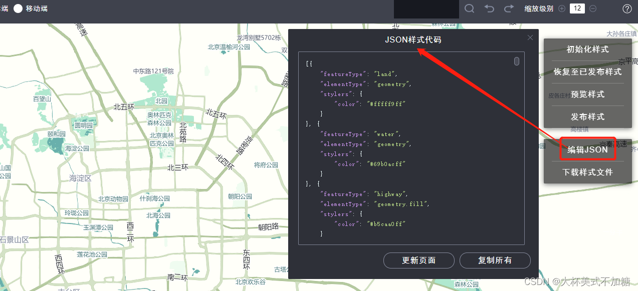Click 颐和园 map label
The image size is (638, 291).
tap(57, 134)
